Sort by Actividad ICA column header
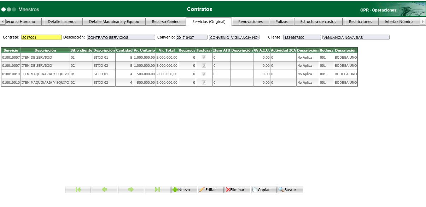This screenshot has height=207, width=426. [283, 51]
